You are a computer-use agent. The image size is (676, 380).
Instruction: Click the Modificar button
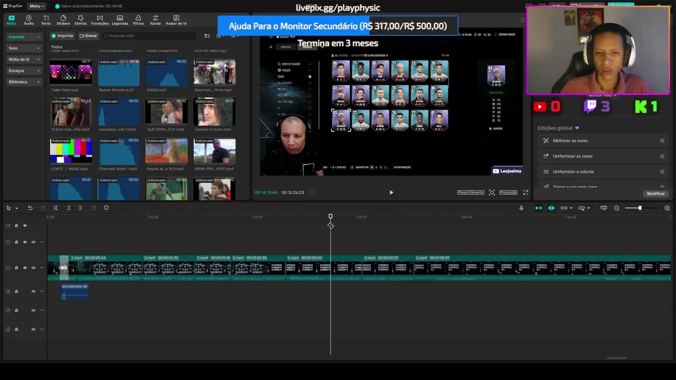656,194
